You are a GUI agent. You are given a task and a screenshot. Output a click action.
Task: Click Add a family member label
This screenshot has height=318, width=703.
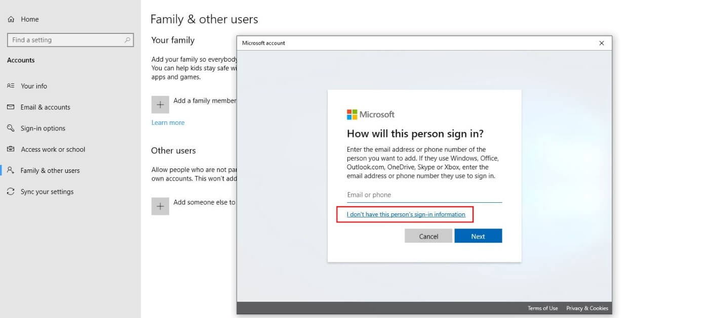[x=205, y=101]
